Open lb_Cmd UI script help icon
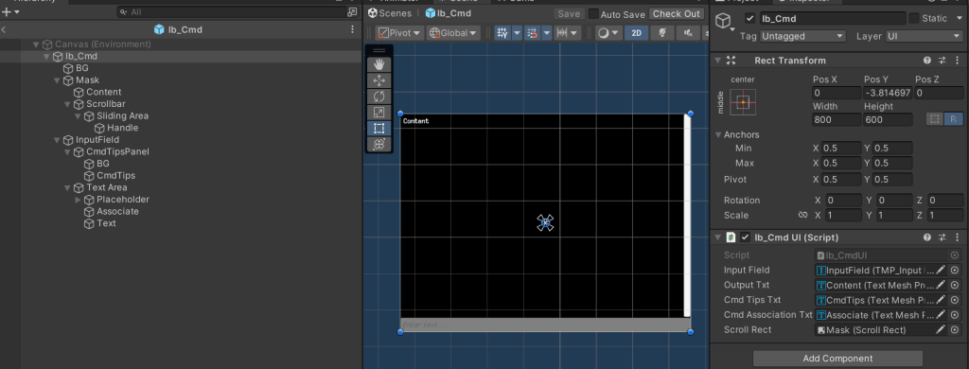 coord(927,237)
